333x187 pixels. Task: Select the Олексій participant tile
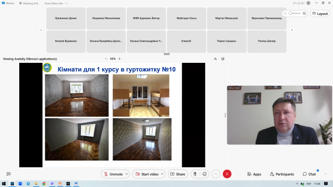[x=186, y=42]
